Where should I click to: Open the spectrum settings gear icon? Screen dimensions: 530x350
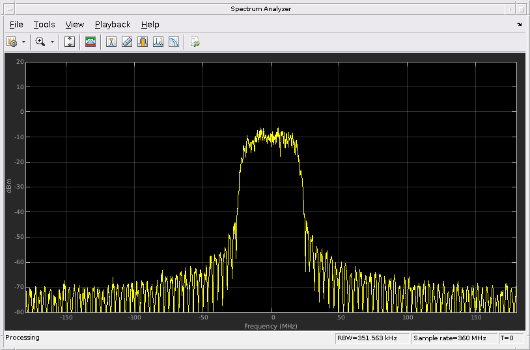(12, 42)
